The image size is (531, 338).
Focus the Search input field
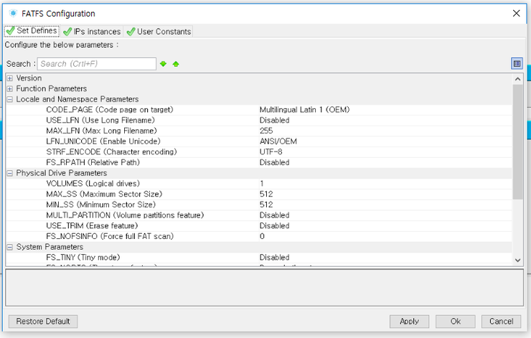[97, 64]
